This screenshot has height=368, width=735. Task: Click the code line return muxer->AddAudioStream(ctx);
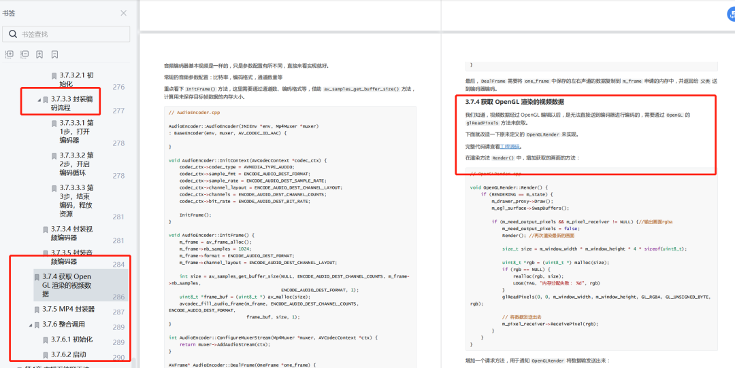[x=227, y=345]
